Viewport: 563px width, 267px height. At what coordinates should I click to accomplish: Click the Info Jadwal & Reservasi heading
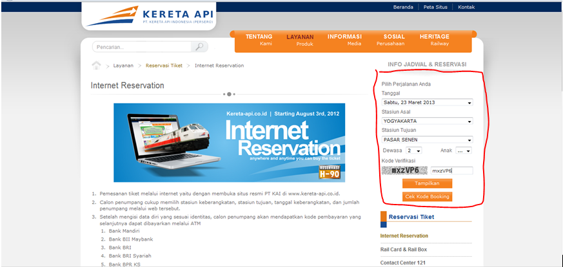pyautogui.click(x=428, y=64)
